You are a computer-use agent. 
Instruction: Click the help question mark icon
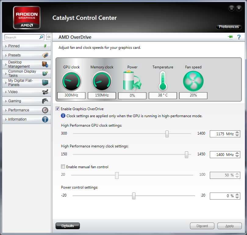click(x=239, y=37)
